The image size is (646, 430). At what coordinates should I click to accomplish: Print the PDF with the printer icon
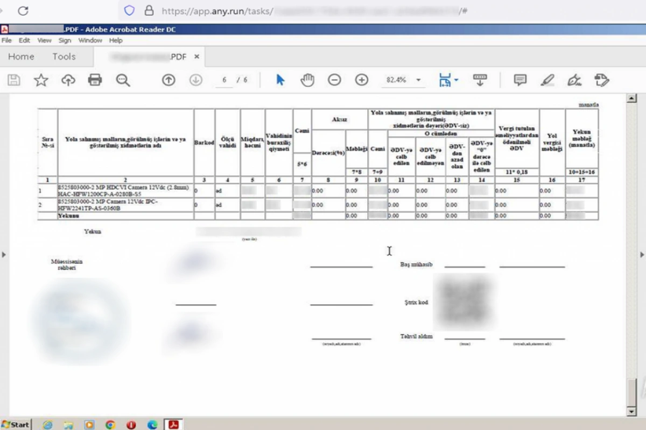tap(95, 80)
